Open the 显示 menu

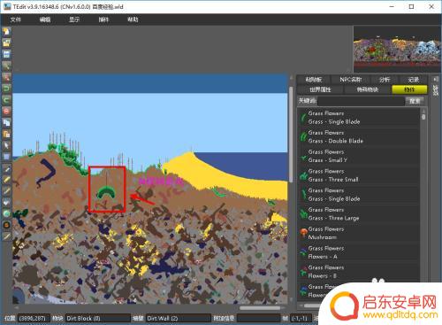[74, 19]
